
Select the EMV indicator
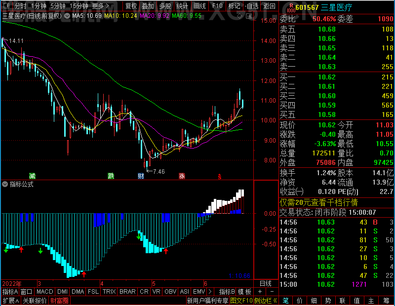pos(199,292)
